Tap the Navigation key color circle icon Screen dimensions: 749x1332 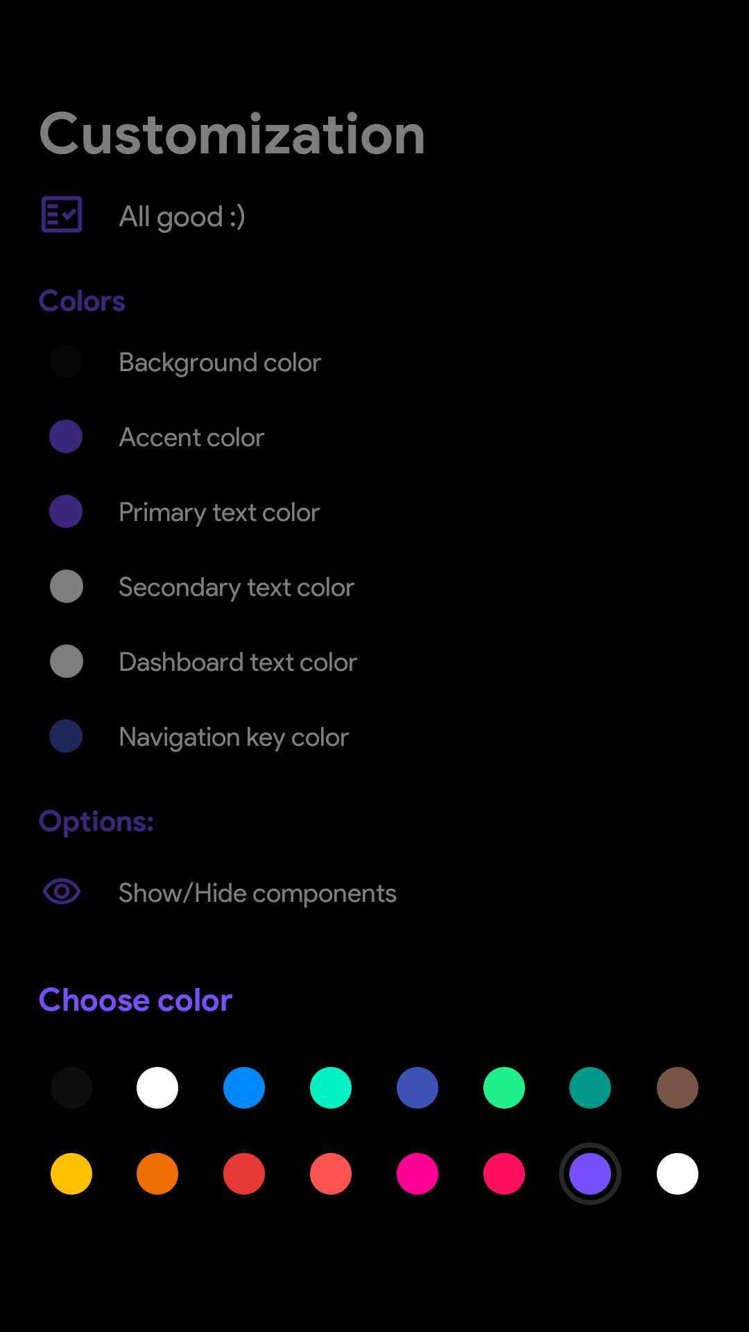click(x=66, y=737)
